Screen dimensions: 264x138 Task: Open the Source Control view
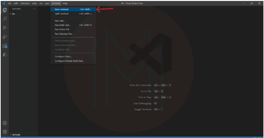pos(5,28)
